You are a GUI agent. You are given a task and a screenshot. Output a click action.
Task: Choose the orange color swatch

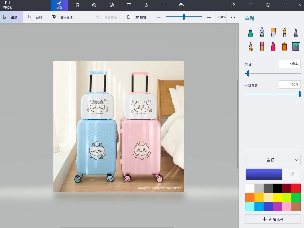tap(250, 197)
